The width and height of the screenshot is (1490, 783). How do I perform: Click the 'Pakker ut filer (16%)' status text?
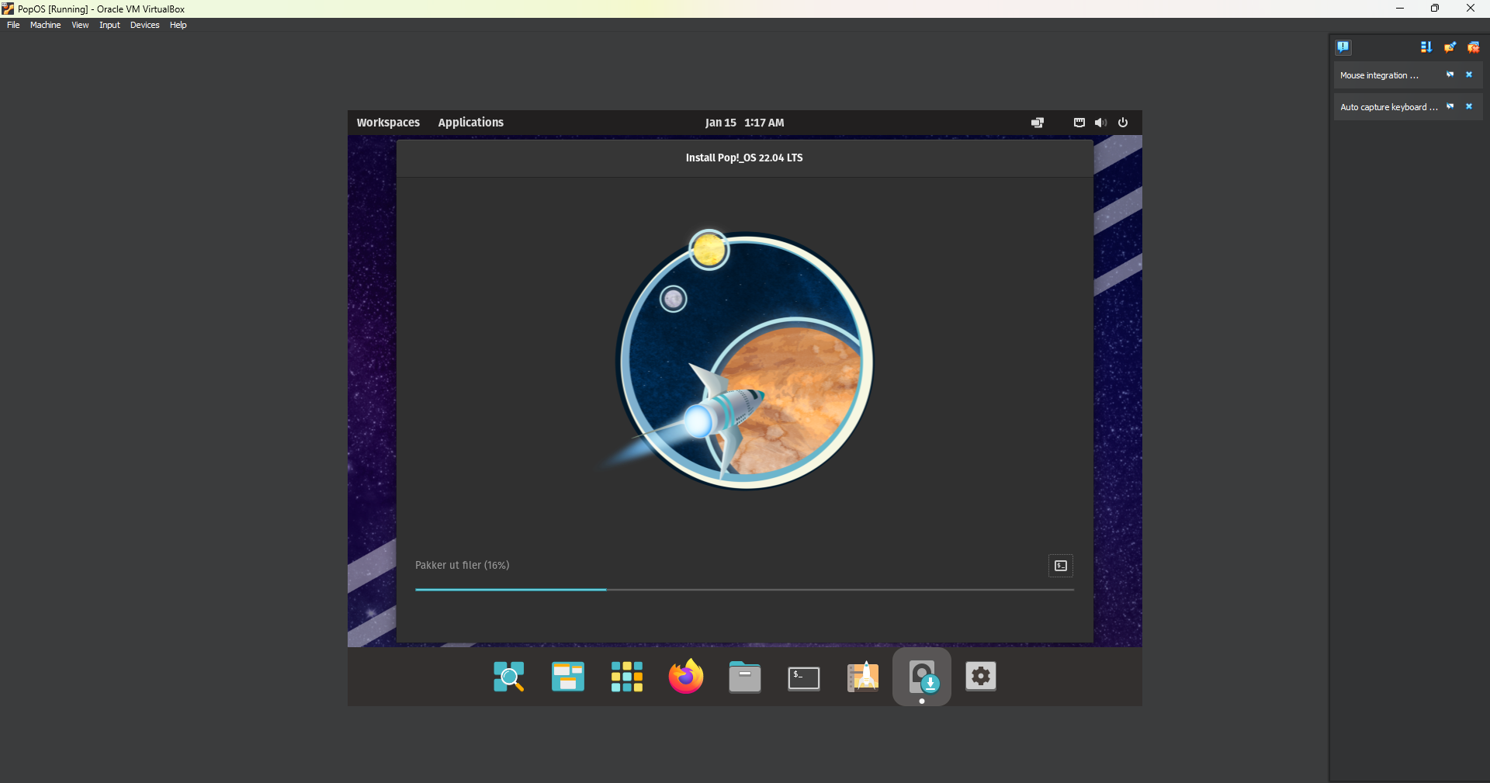(x=462, y=565)
